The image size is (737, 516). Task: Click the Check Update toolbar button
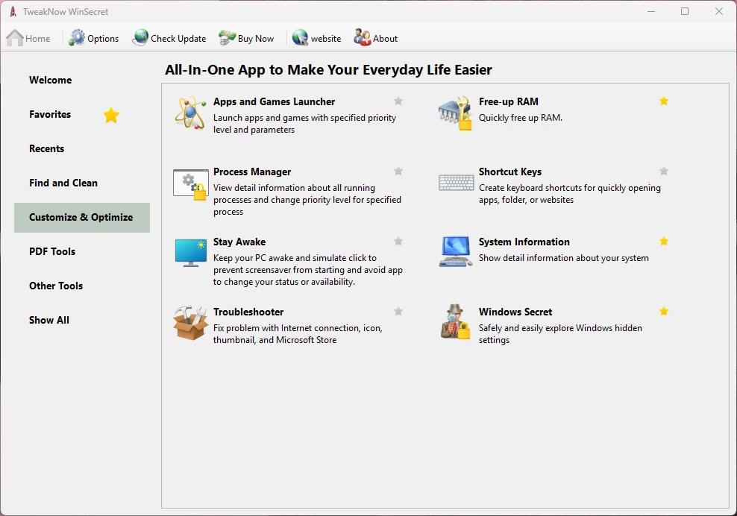(x=169, y=38)
